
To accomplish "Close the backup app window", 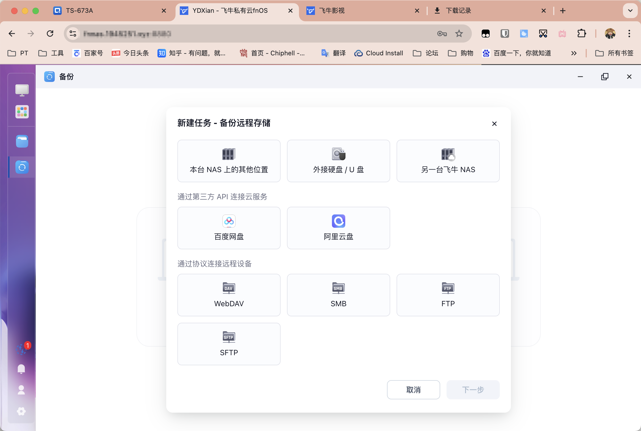I will point(629,77).
